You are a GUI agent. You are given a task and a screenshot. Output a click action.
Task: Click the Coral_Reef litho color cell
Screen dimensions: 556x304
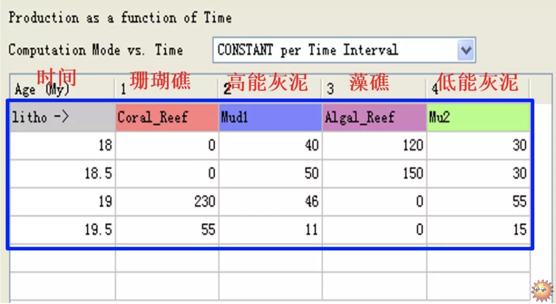tap(167, 118)
